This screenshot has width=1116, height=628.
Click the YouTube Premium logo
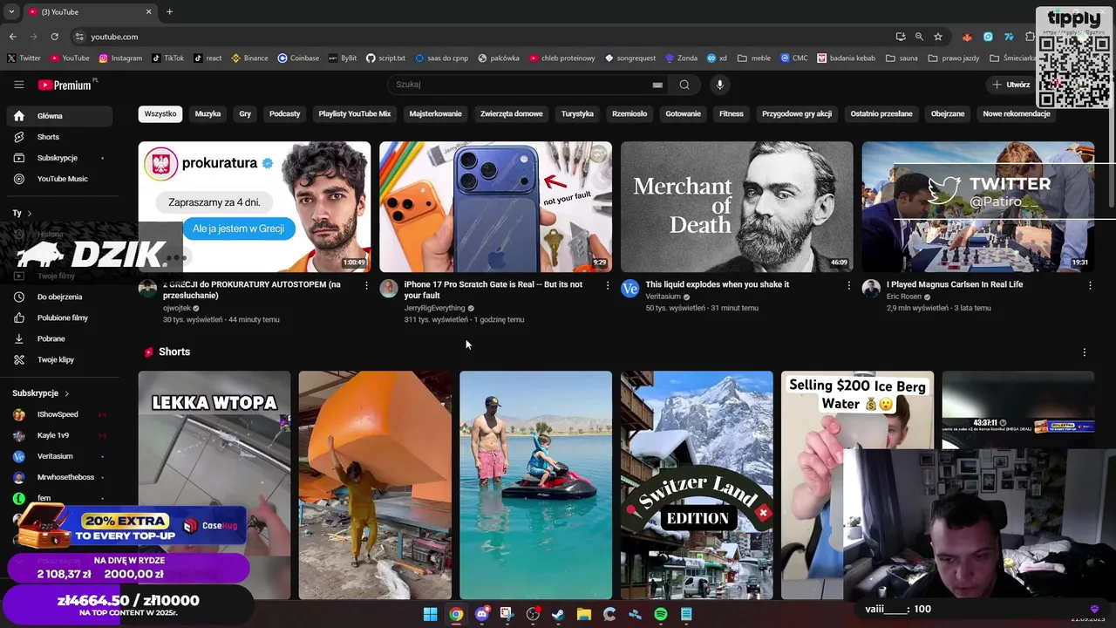coord(65,85)
